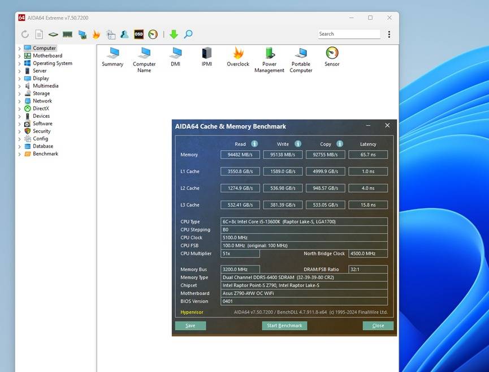Open the OSD panel toolbar icon
489x372 pixels.
pyautogui.click(x=139, y=34)
